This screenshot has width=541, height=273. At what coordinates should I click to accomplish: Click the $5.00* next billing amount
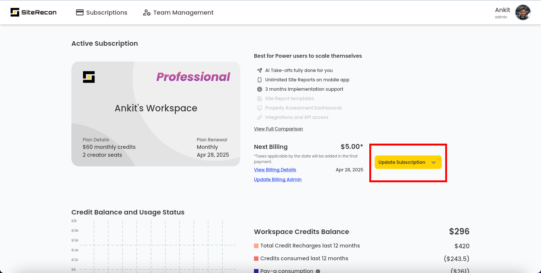352,147
